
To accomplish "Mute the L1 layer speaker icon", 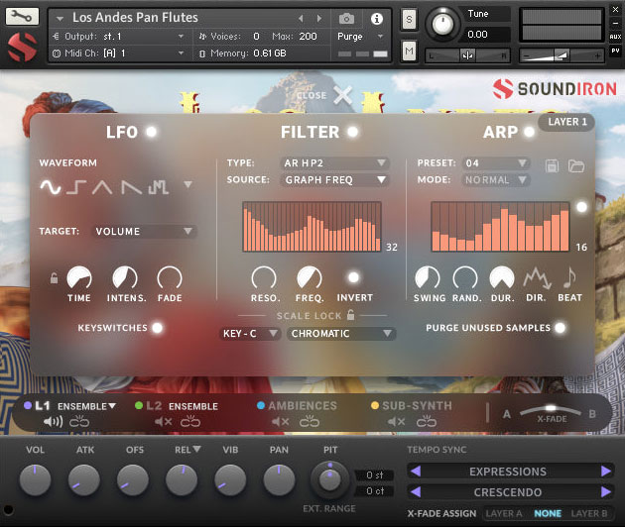I will pyautogui.click(x=53, y=422).
